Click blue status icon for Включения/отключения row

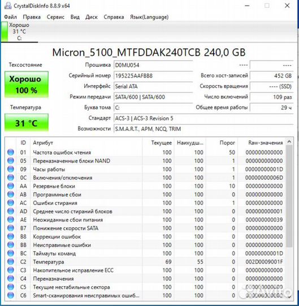[x=11, y=177]
